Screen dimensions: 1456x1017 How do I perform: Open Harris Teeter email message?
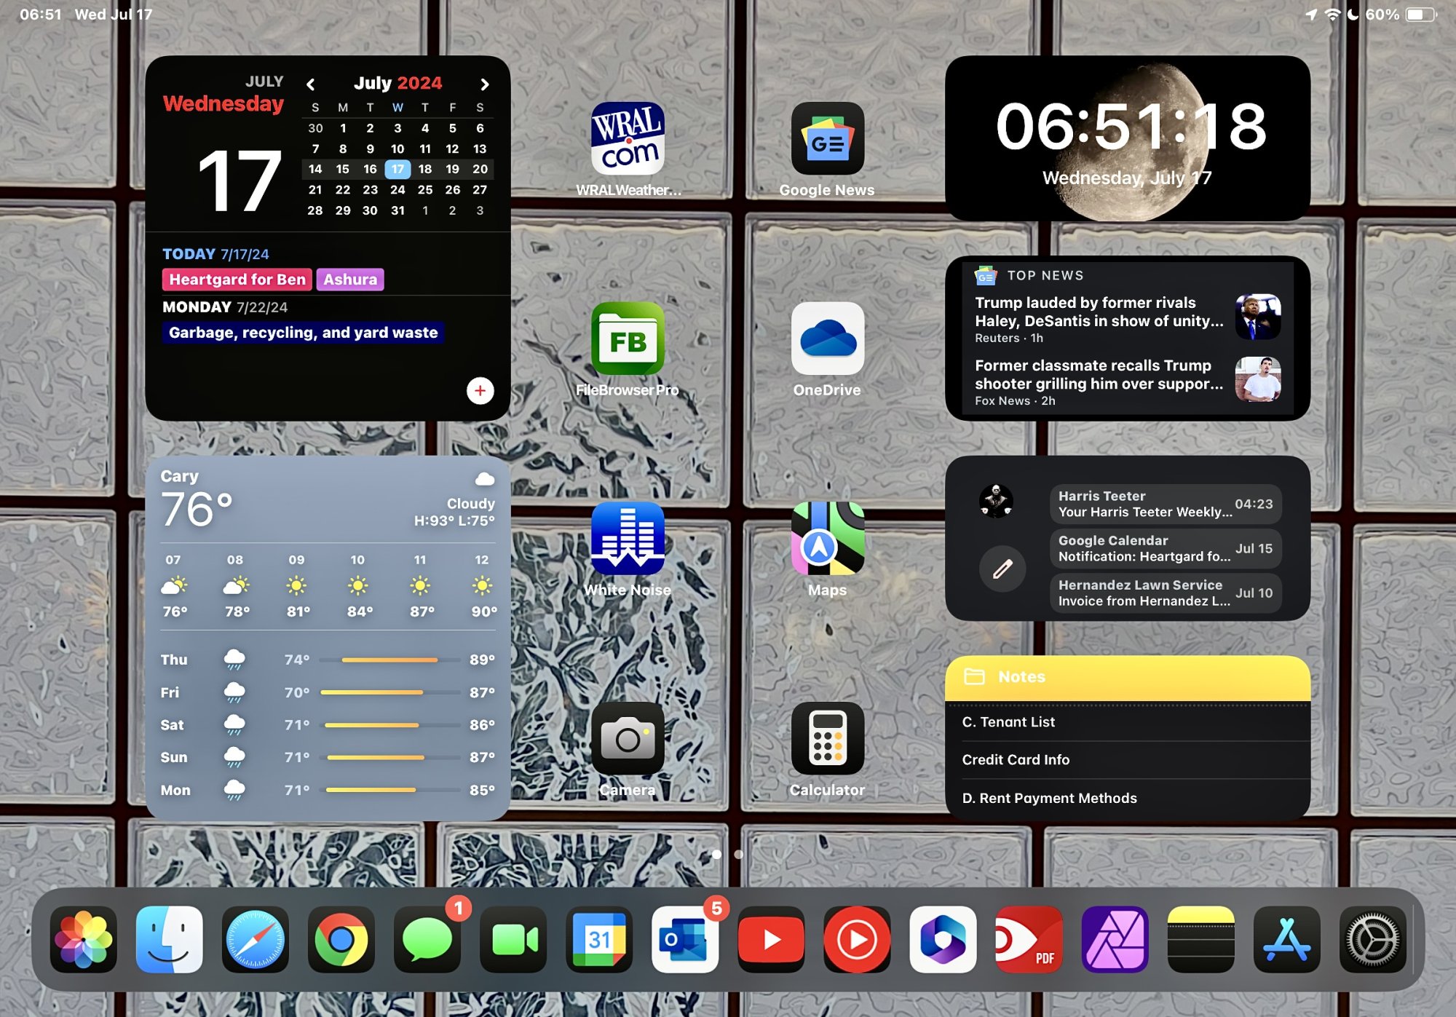point(1165,504)
